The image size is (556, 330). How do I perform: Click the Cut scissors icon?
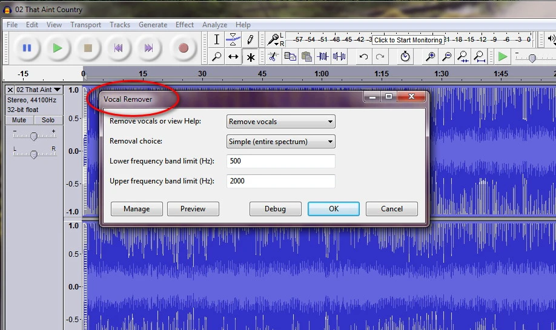pyautogui.click(x=273, y=57)
